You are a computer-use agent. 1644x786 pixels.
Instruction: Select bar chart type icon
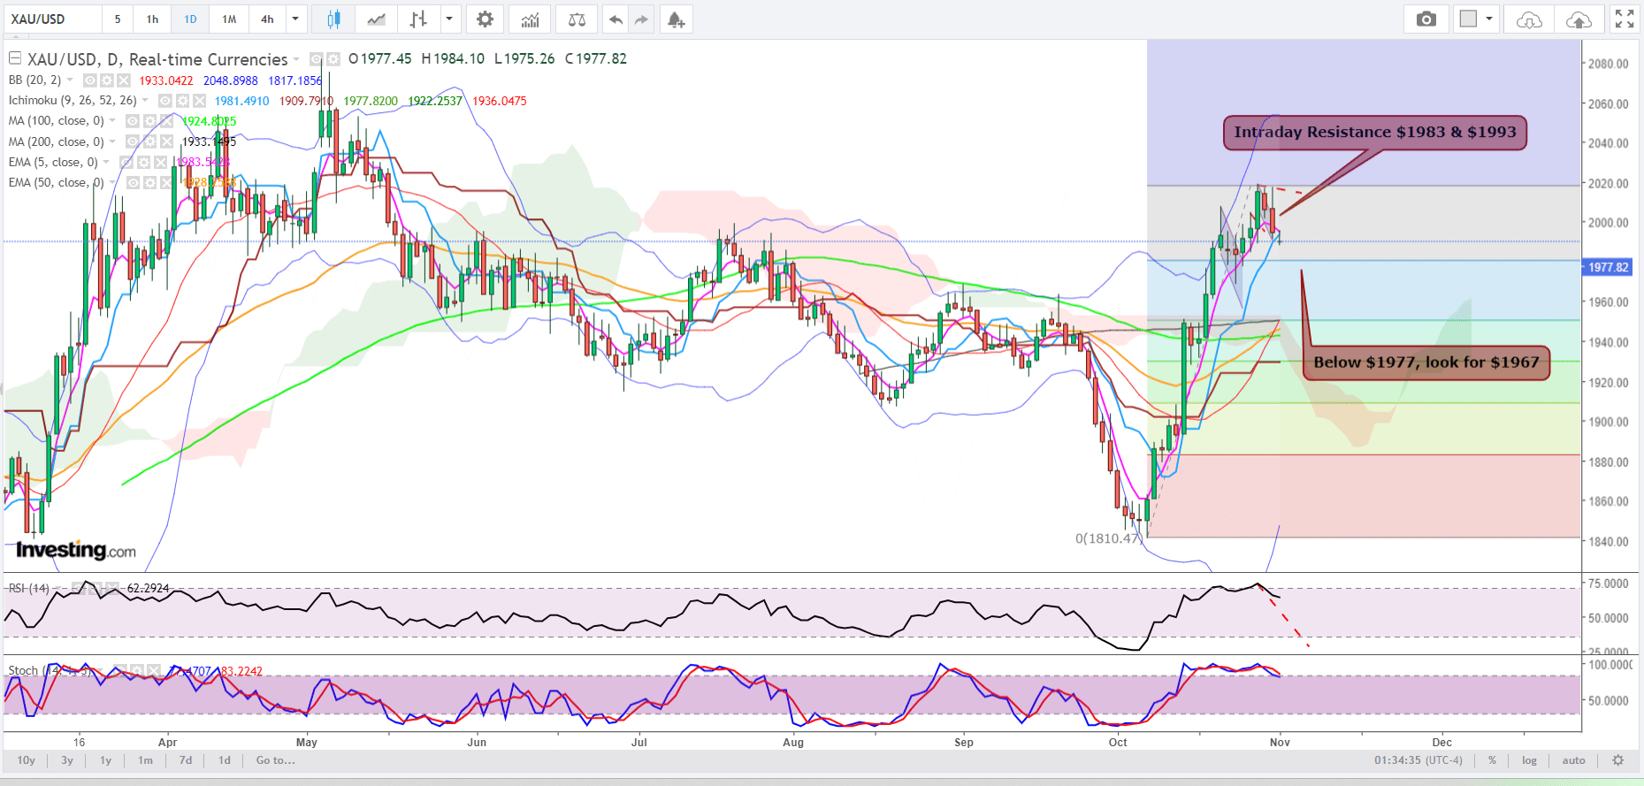(418, 19)
